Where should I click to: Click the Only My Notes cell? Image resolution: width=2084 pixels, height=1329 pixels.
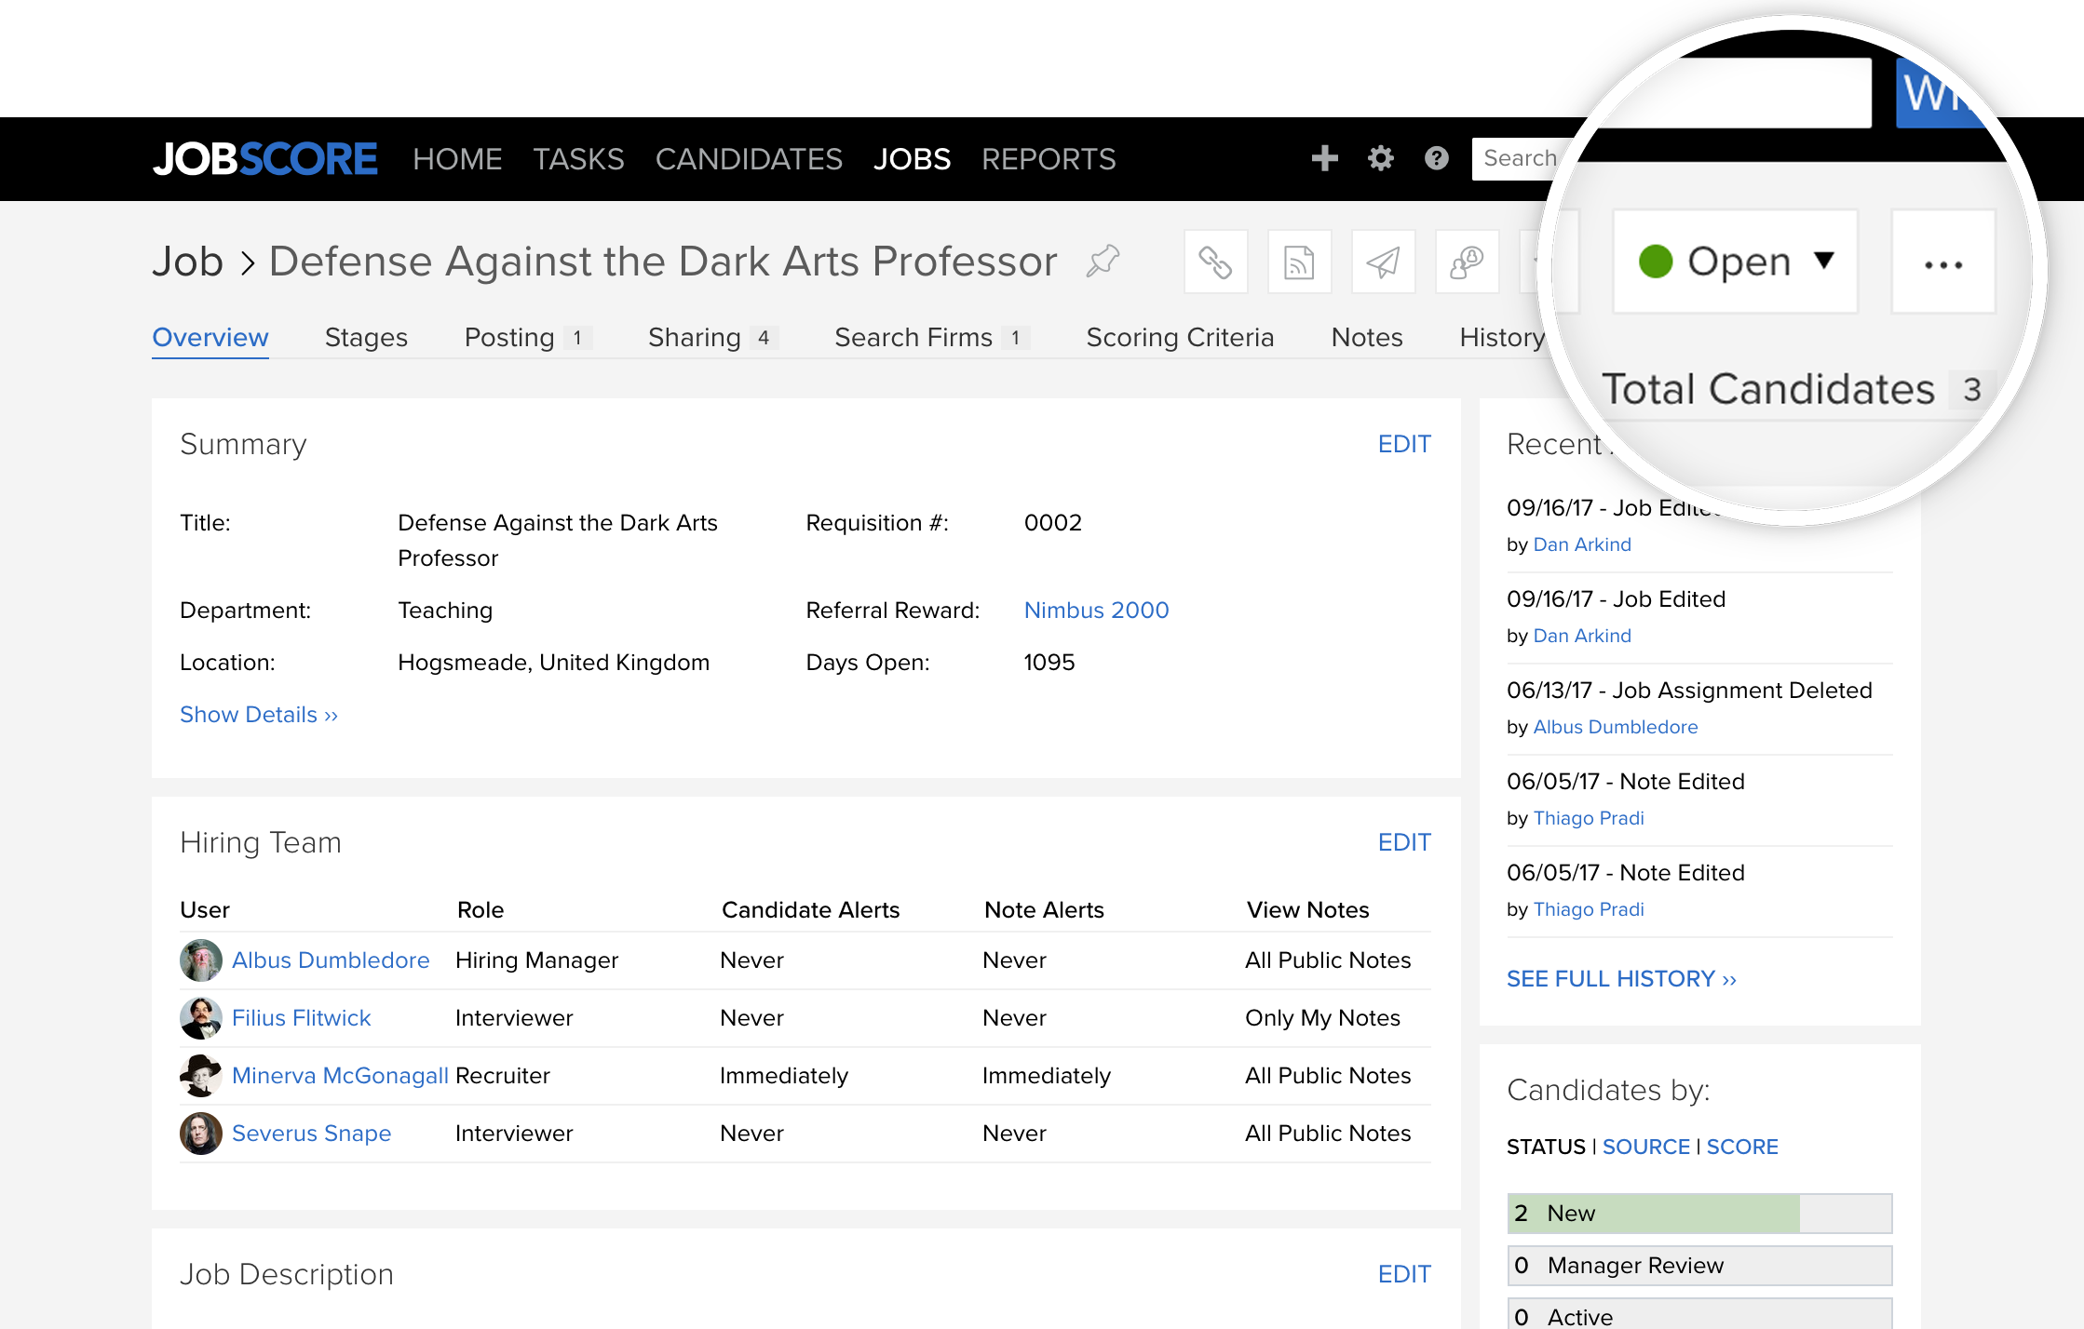[1322, 1018]
